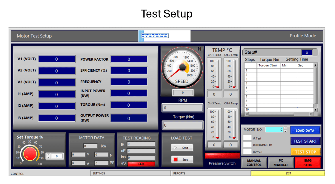Viewport: 335px width, 184px height.
Task: Click the HV FAIL indicator
Action: pos(141,164)
